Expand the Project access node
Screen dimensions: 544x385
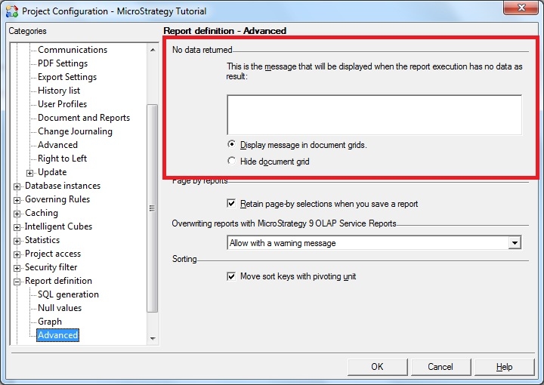[x=17, y=254]
